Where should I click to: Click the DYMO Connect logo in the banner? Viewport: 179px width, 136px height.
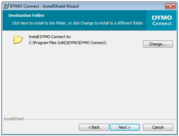tap(162, 20)
